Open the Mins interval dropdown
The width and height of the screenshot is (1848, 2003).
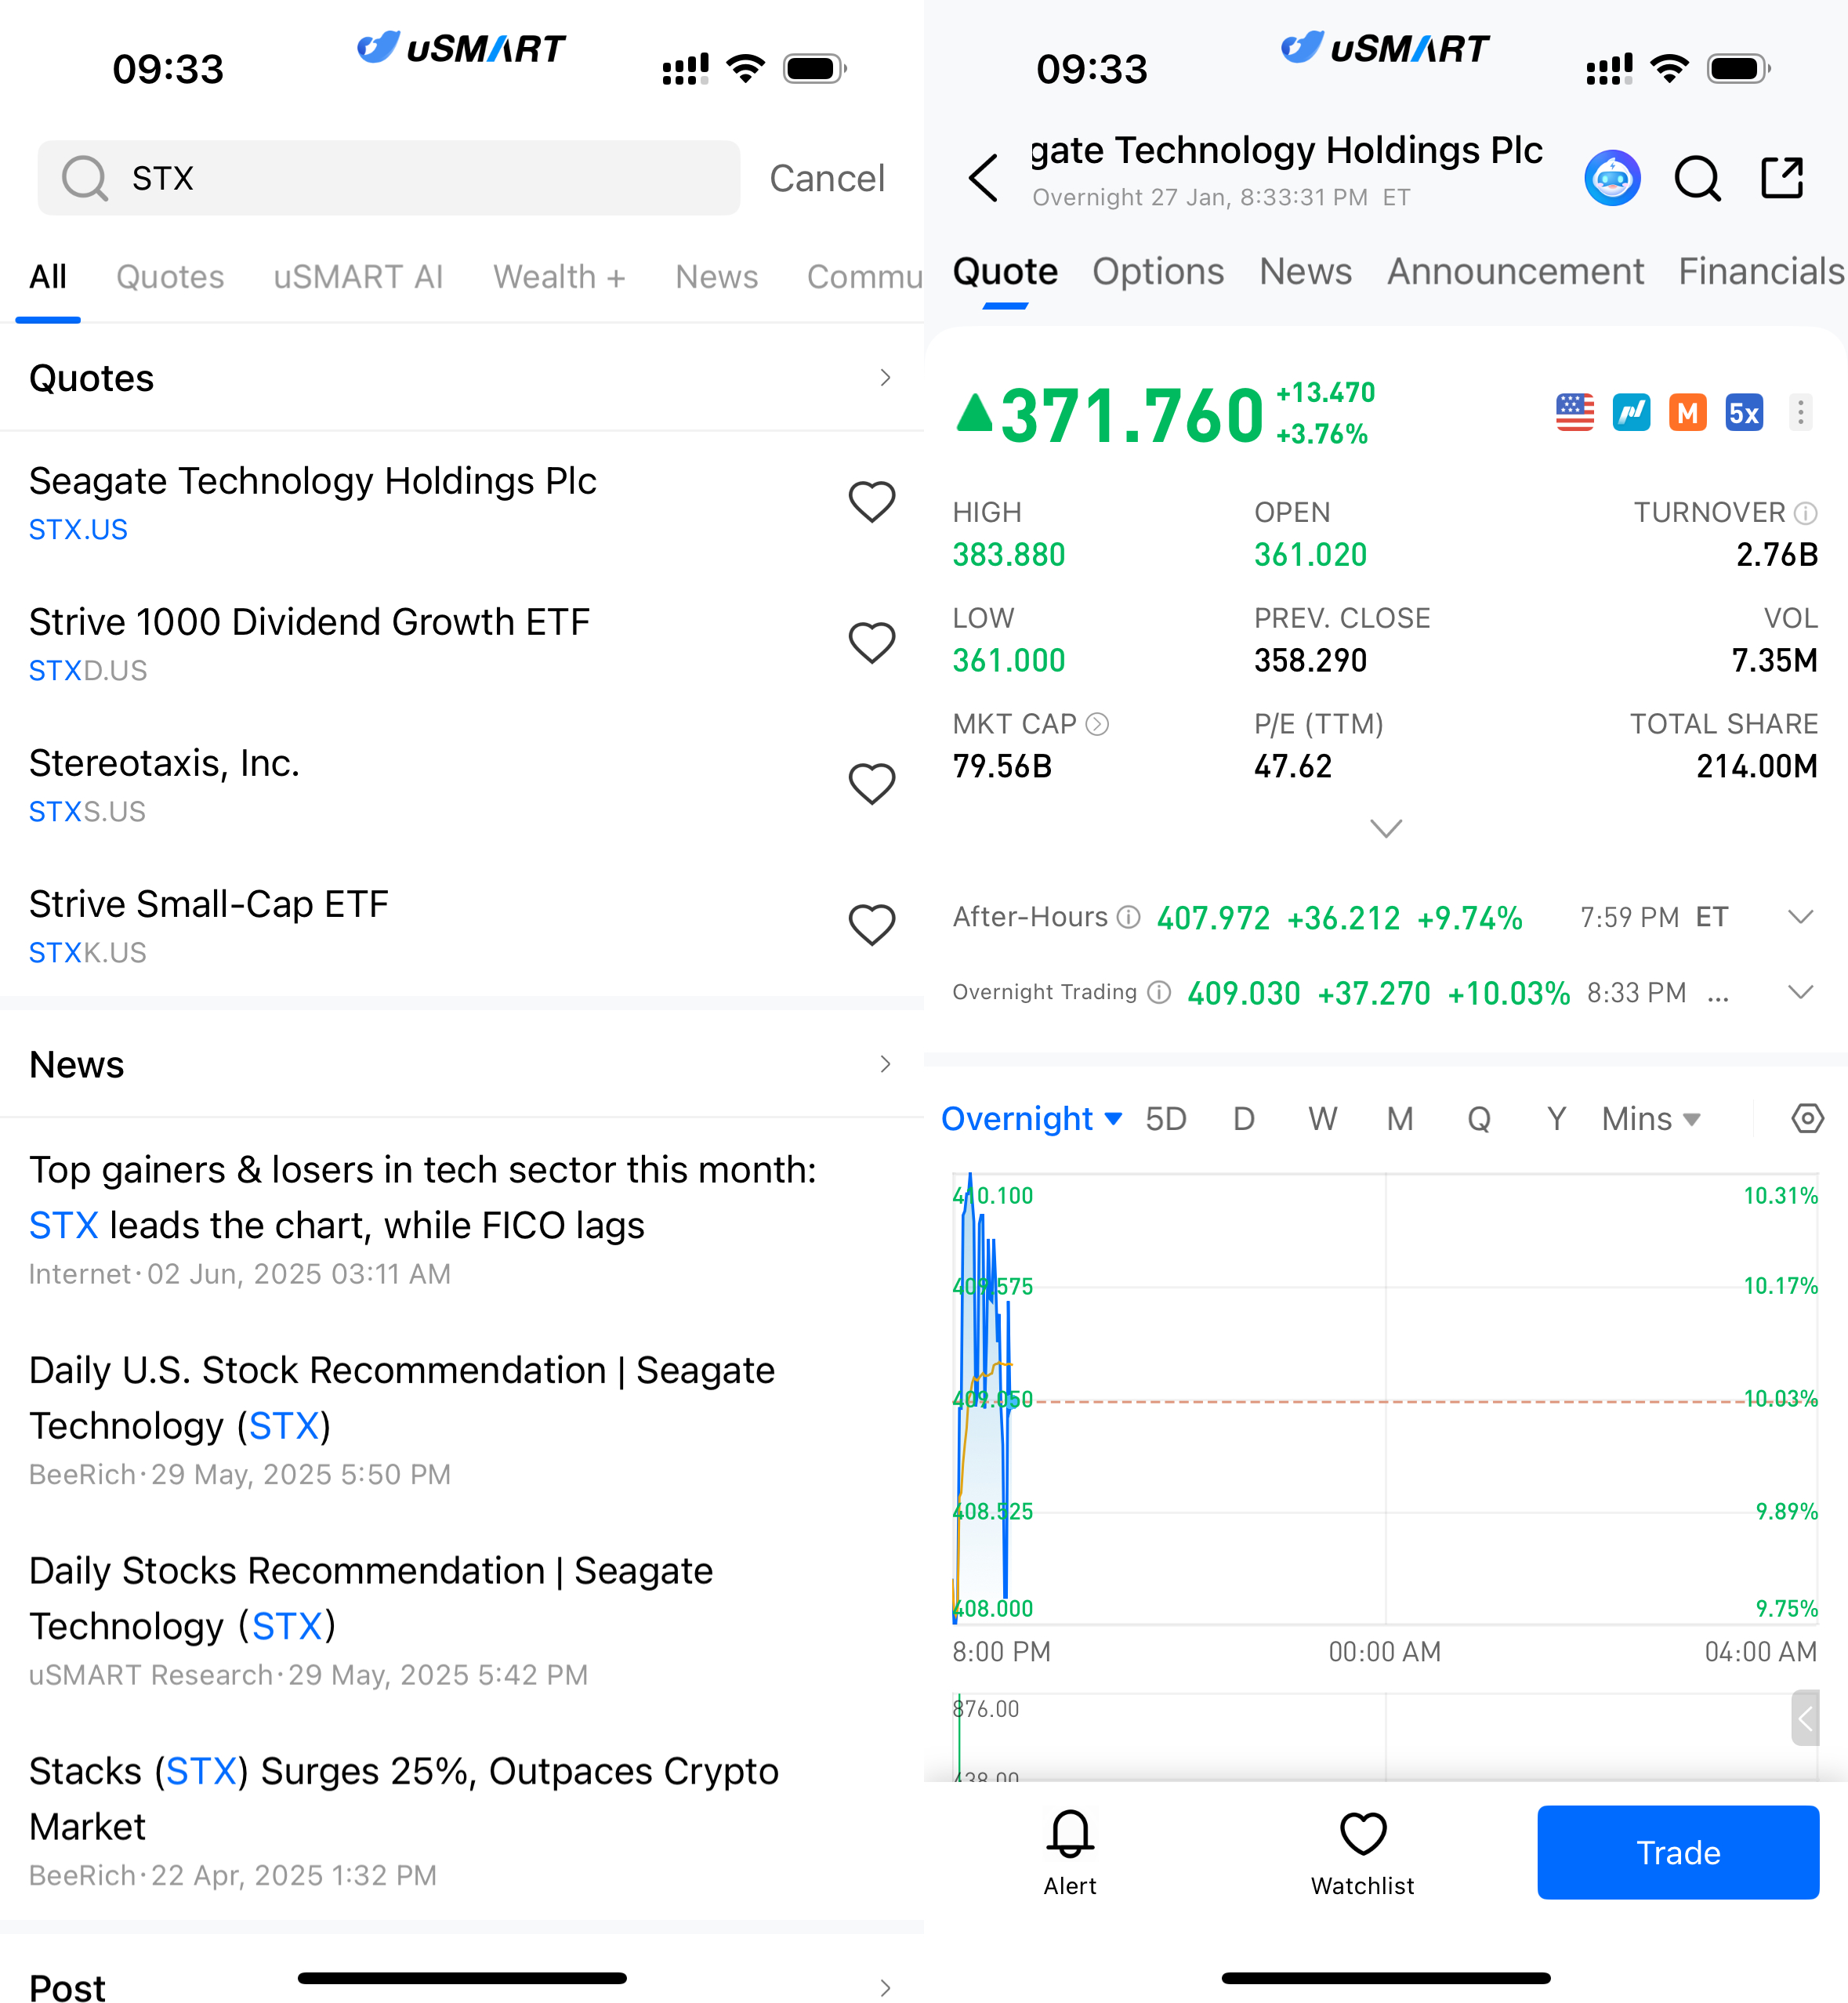click(x=1650, y=1118)
